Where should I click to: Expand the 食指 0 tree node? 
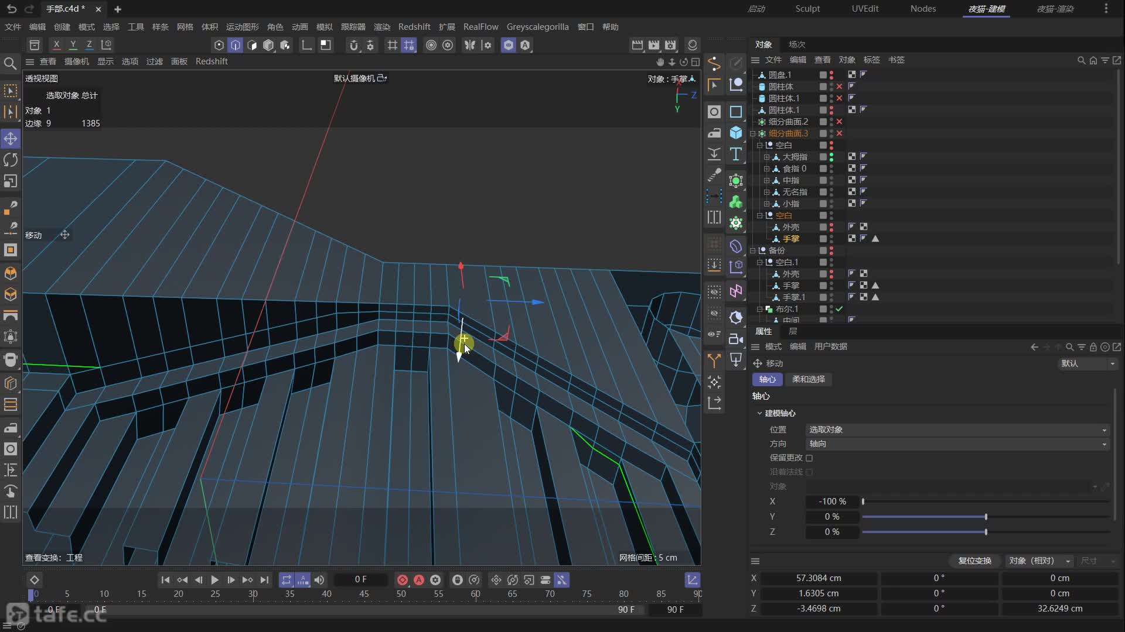coord(766,169)
